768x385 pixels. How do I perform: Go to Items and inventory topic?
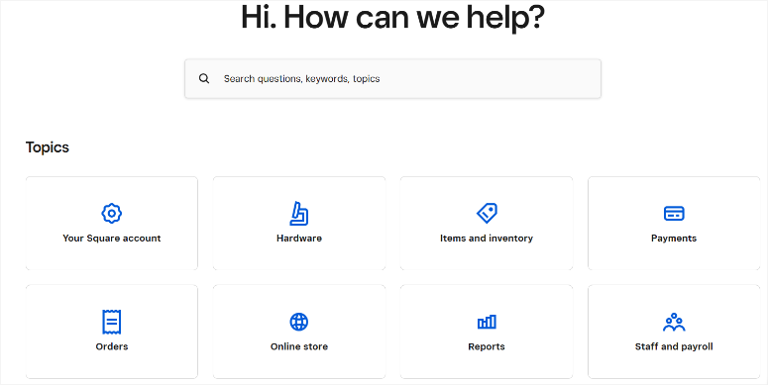coord(487,223)
